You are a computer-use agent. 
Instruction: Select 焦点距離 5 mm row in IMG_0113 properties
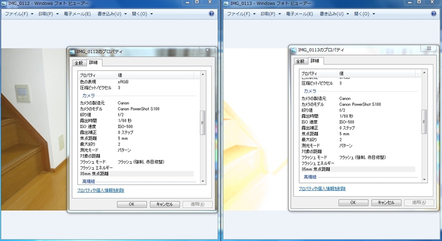(358, 134)
